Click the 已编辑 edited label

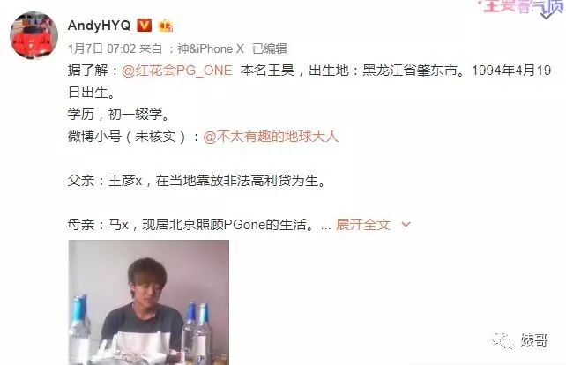coord(269,48)
